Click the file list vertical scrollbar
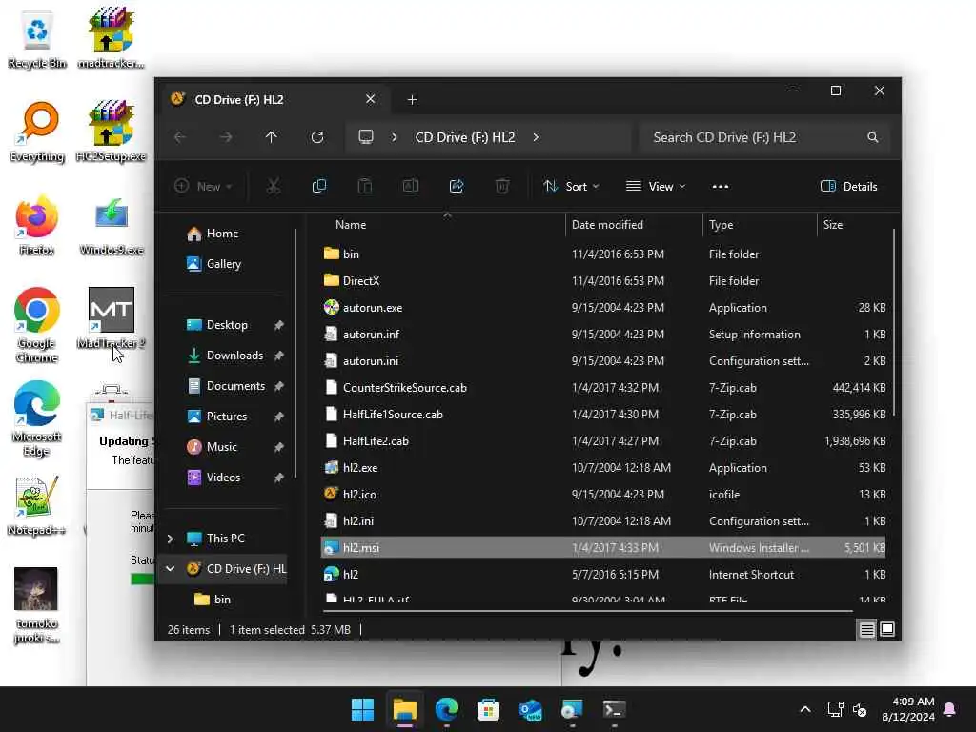 tap(894, 322)
